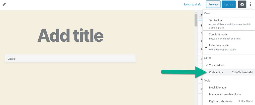Viewport: 255px width, 105px height.
Task: Select the partly hidden Document sidebar tab
Action: point(201,15)
